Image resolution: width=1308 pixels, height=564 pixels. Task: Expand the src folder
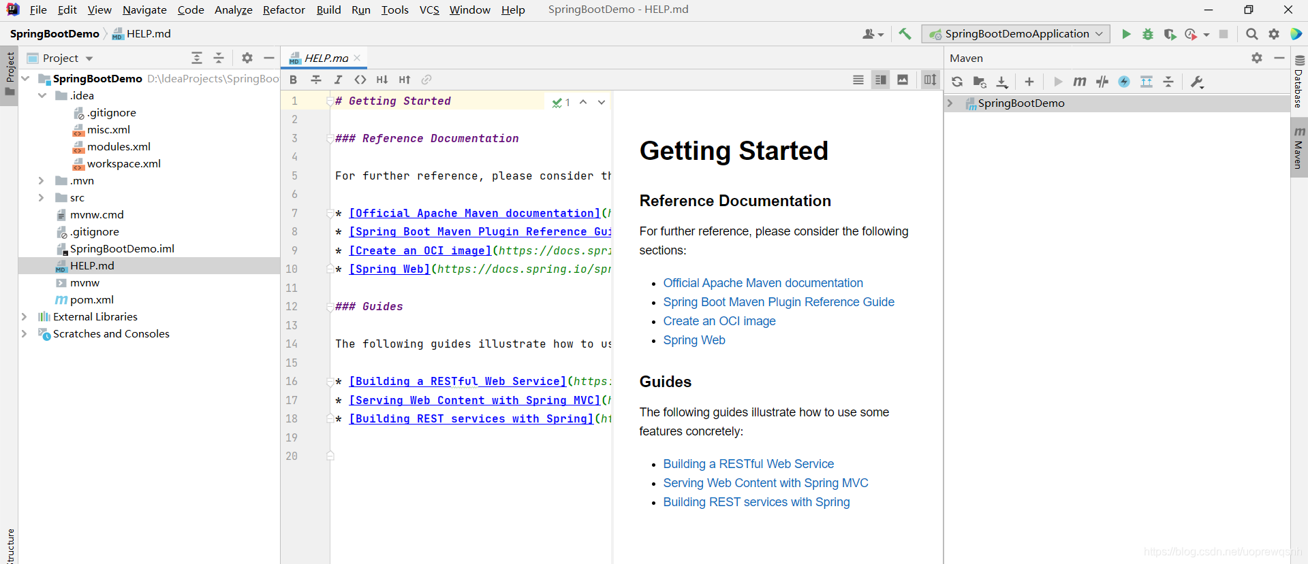[x=42, y=197]
